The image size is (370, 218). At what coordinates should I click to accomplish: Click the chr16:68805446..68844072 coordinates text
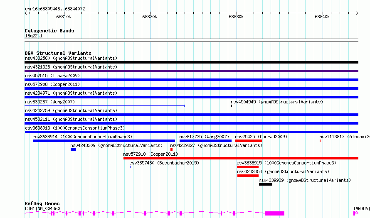[55, 9]
